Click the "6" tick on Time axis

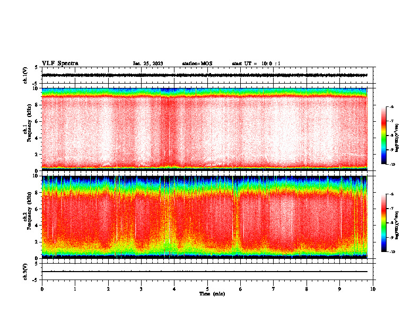241,289
